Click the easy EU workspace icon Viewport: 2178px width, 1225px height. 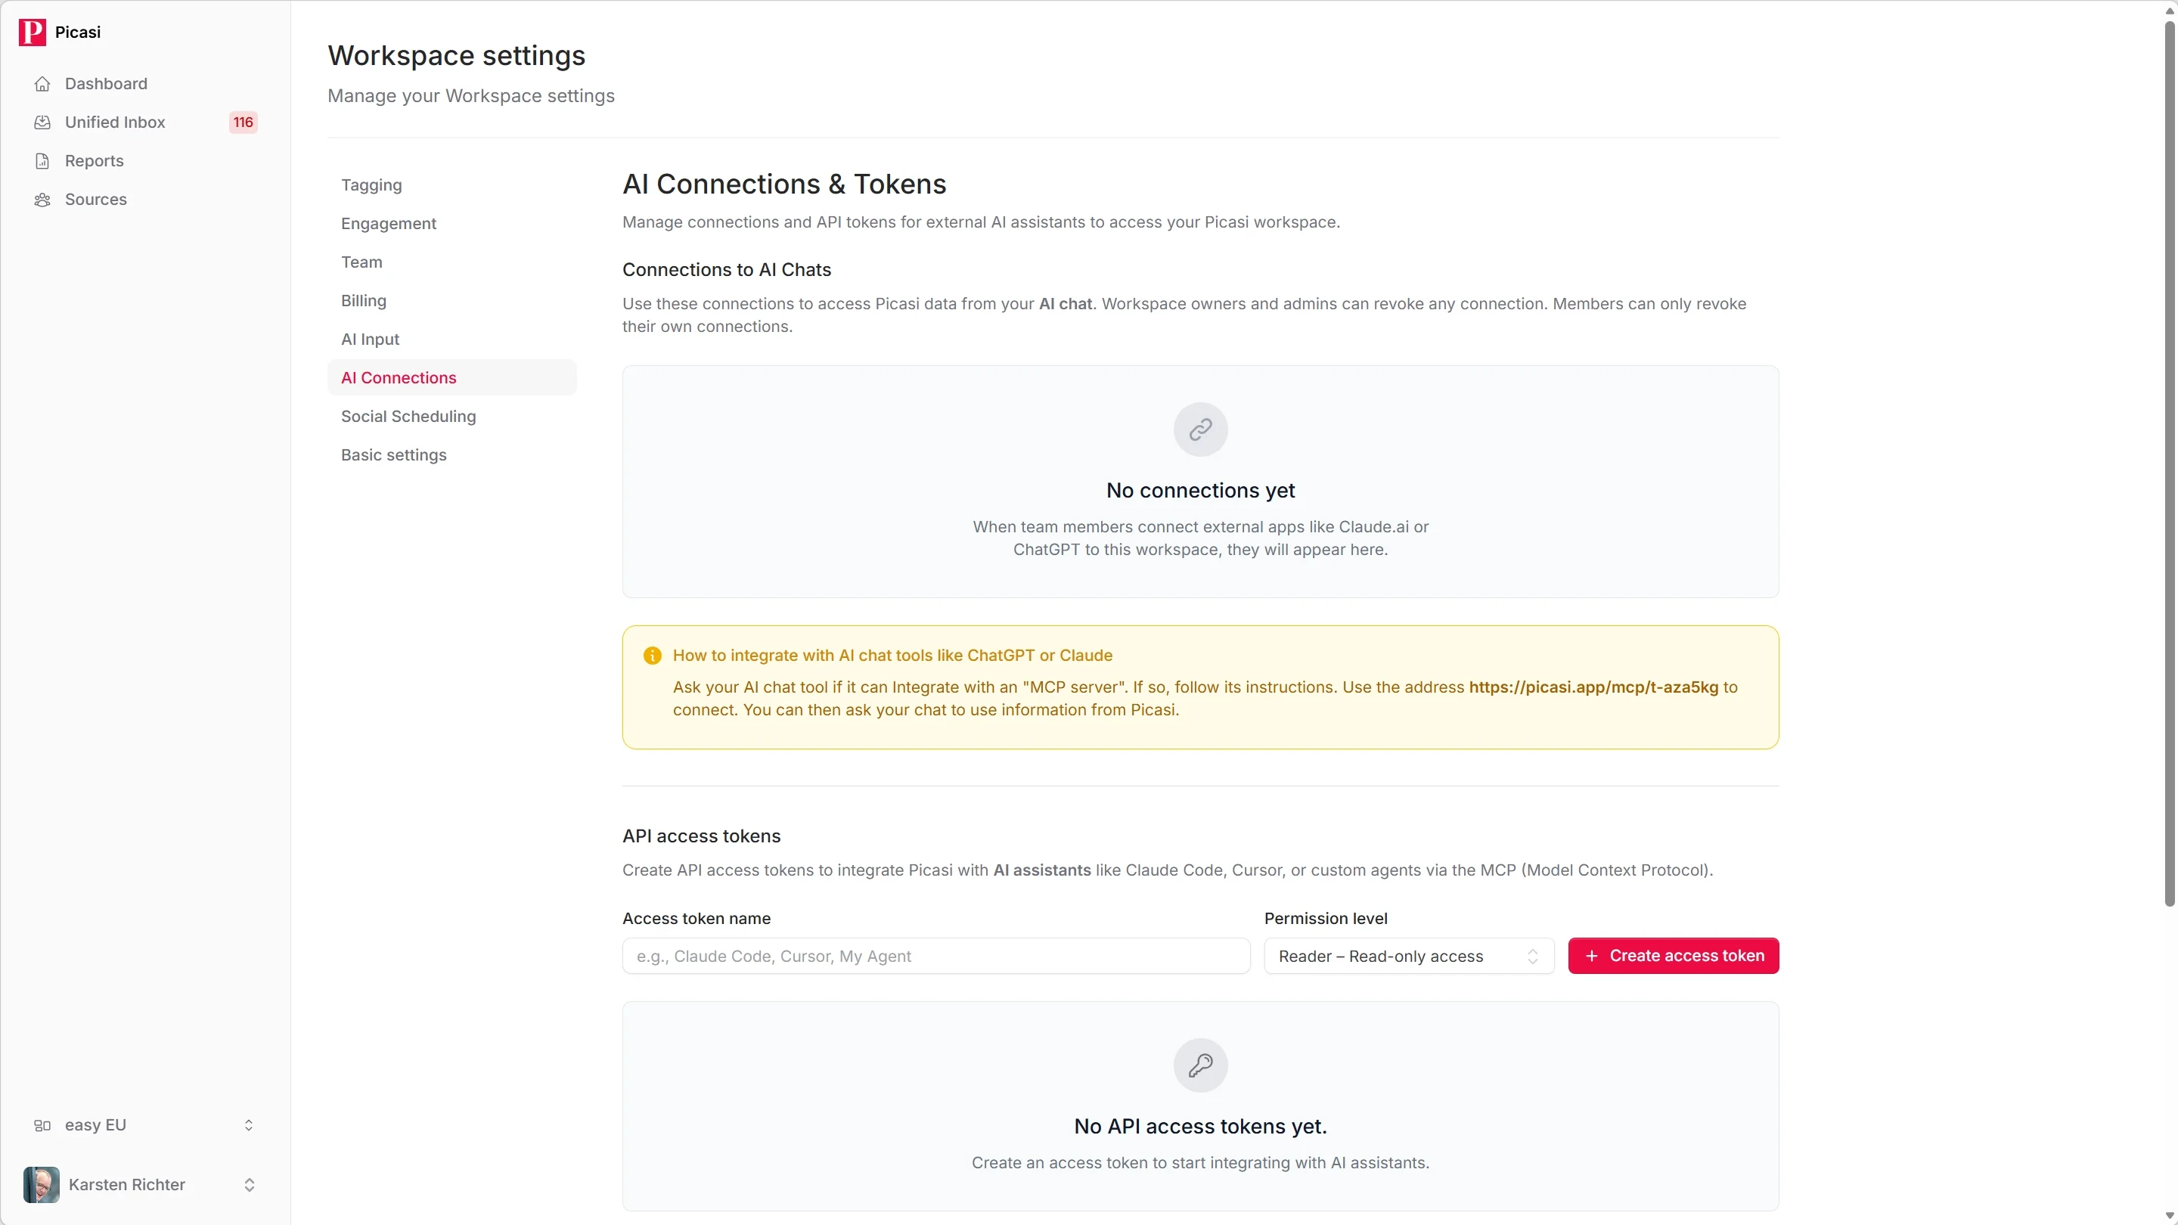(x=42, y=1125)
